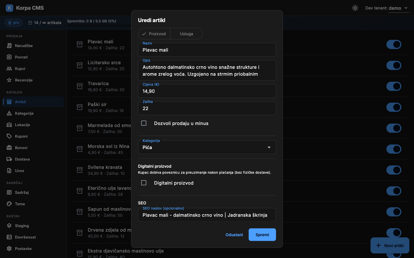Click the Zaliha stock input field
Screen dimensions: 414x258
[x=207, y=108]
